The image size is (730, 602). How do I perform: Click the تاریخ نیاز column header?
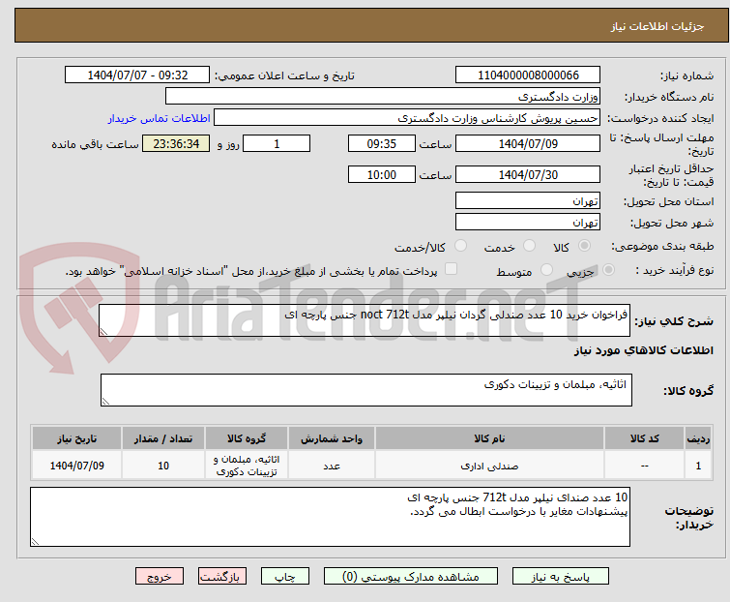(x=76, y=438)
